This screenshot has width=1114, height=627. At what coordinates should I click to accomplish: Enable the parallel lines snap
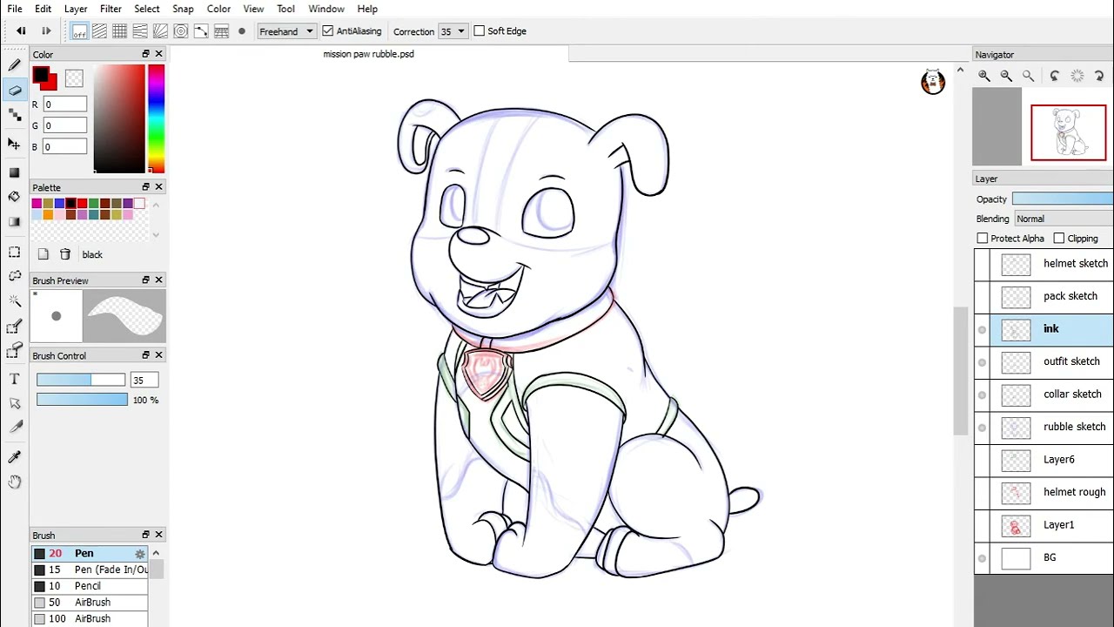pyautogui.click(x=99, y=31)
